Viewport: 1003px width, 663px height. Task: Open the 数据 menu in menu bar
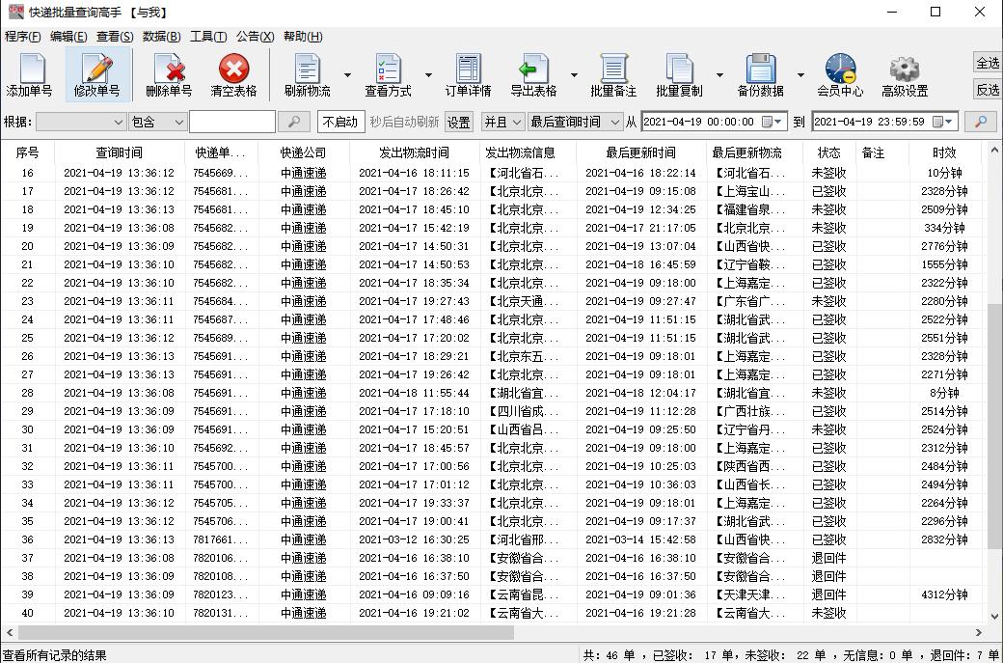tap(162, 37)
